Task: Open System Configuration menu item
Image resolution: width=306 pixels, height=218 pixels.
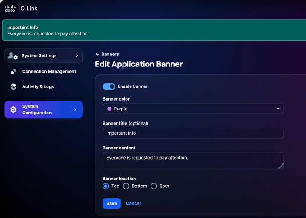Action: point(44,109)
